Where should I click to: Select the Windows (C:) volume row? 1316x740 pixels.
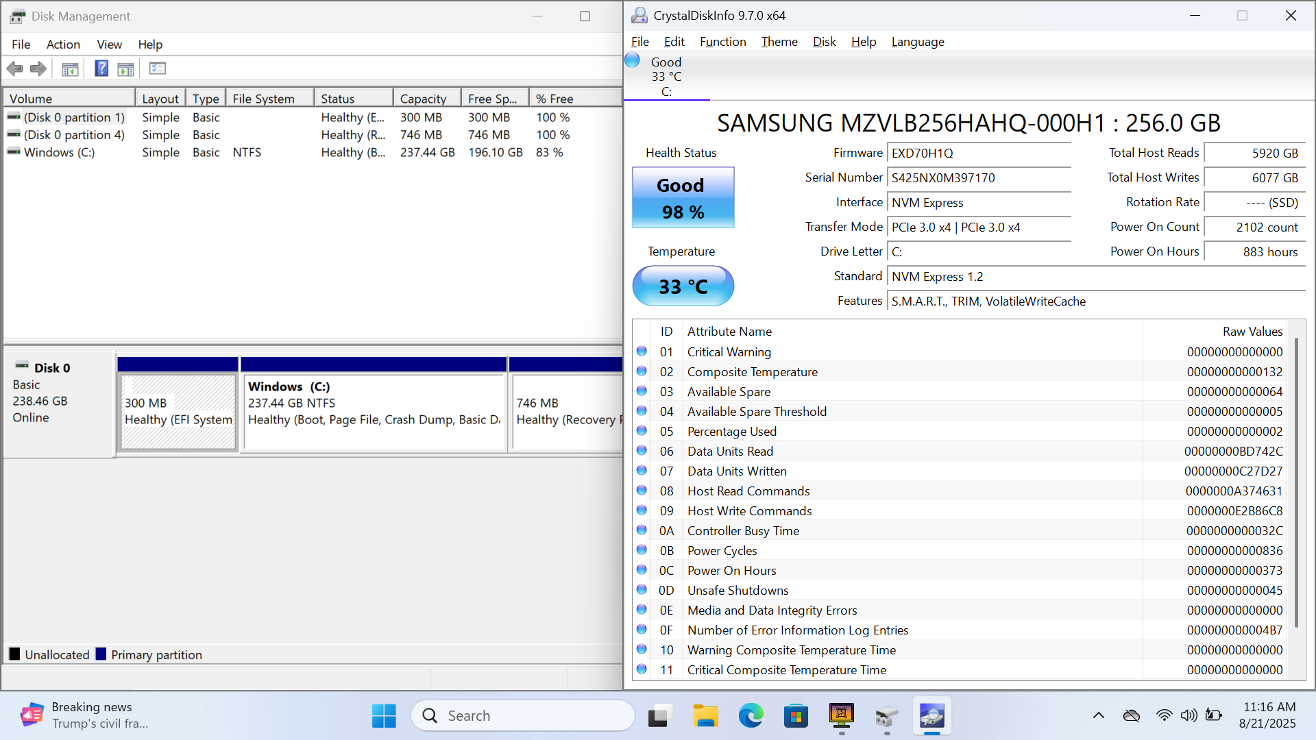[60, 152]
